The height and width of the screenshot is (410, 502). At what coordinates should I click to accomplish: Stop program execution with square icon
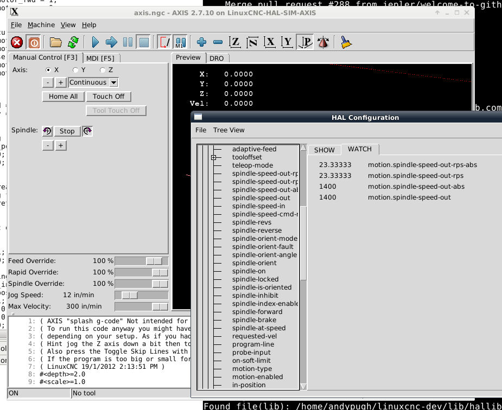[144, 42]
